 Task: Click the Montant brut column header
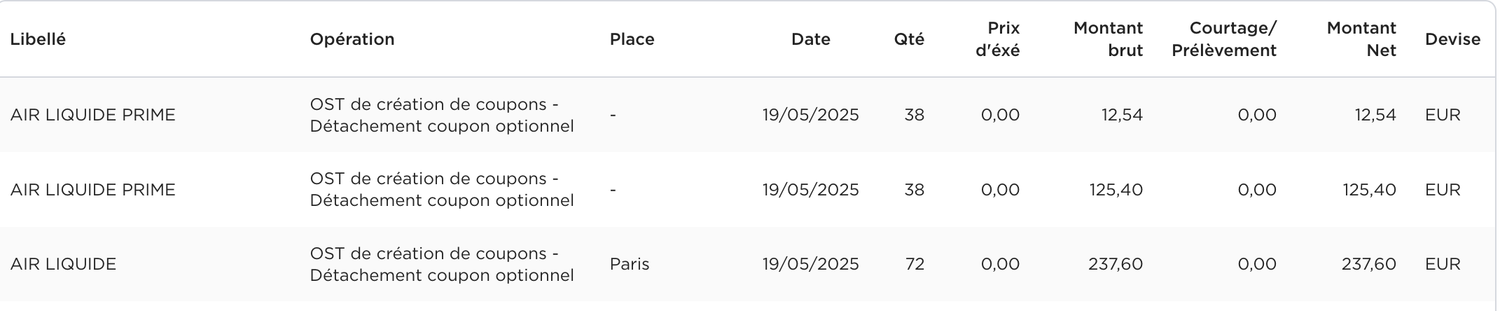pos(1108,39)
